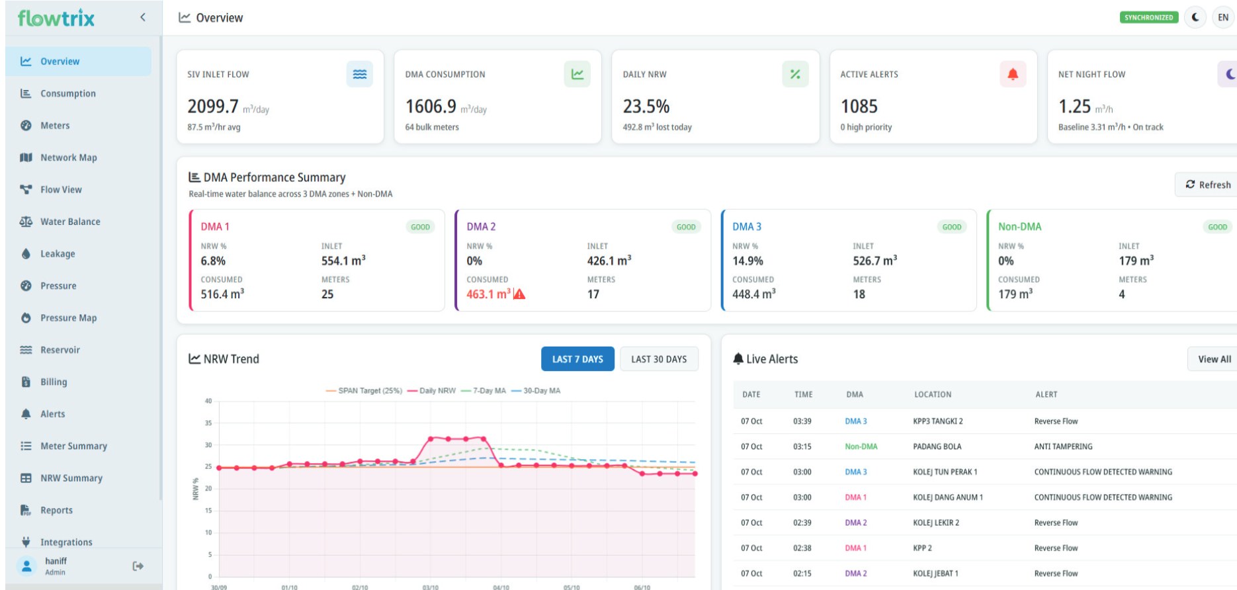Open DMA 3 link for KPP3 TANGKI 2 alert
The image size is (1237, 590).
pos(855,421)
